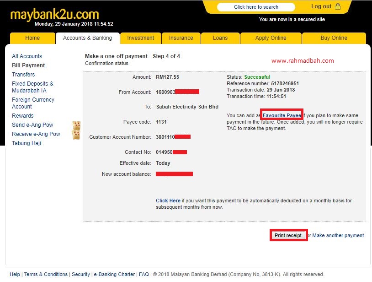Click the search box at the top
The height and width of the screenshot is (282, 372).
(x=256, y=7)
